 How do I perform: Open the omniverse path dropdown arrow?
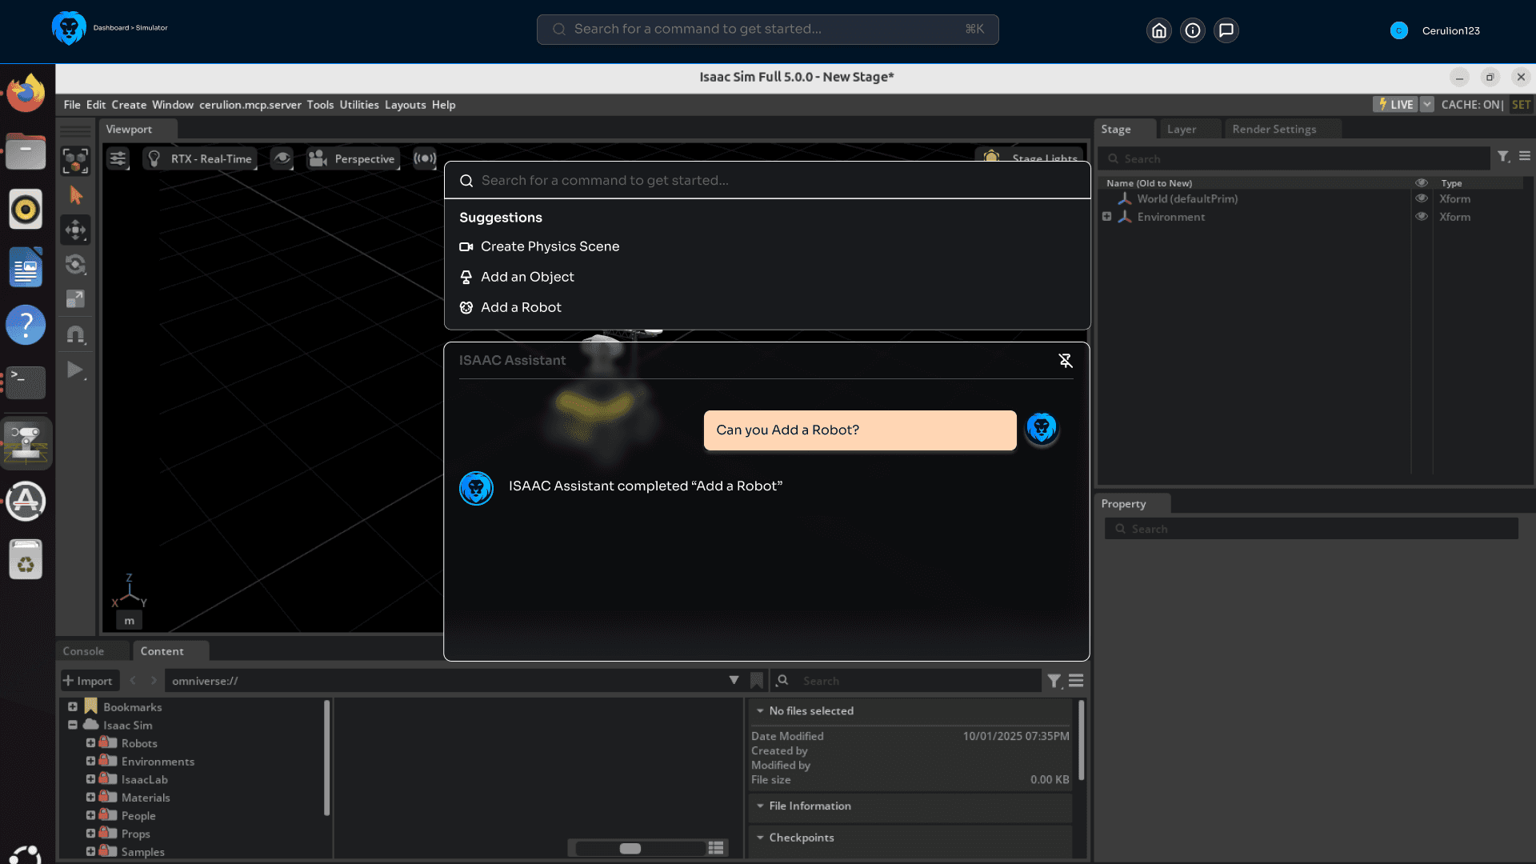click(x=734, y=680)
